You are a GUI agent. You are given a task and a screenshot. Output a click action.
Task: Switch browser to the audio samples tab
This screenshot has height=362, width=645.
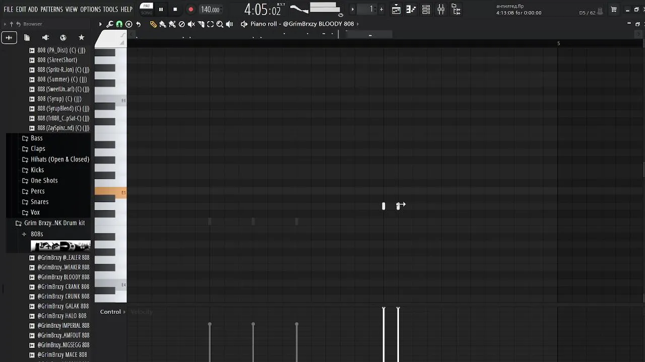[9, 38]
